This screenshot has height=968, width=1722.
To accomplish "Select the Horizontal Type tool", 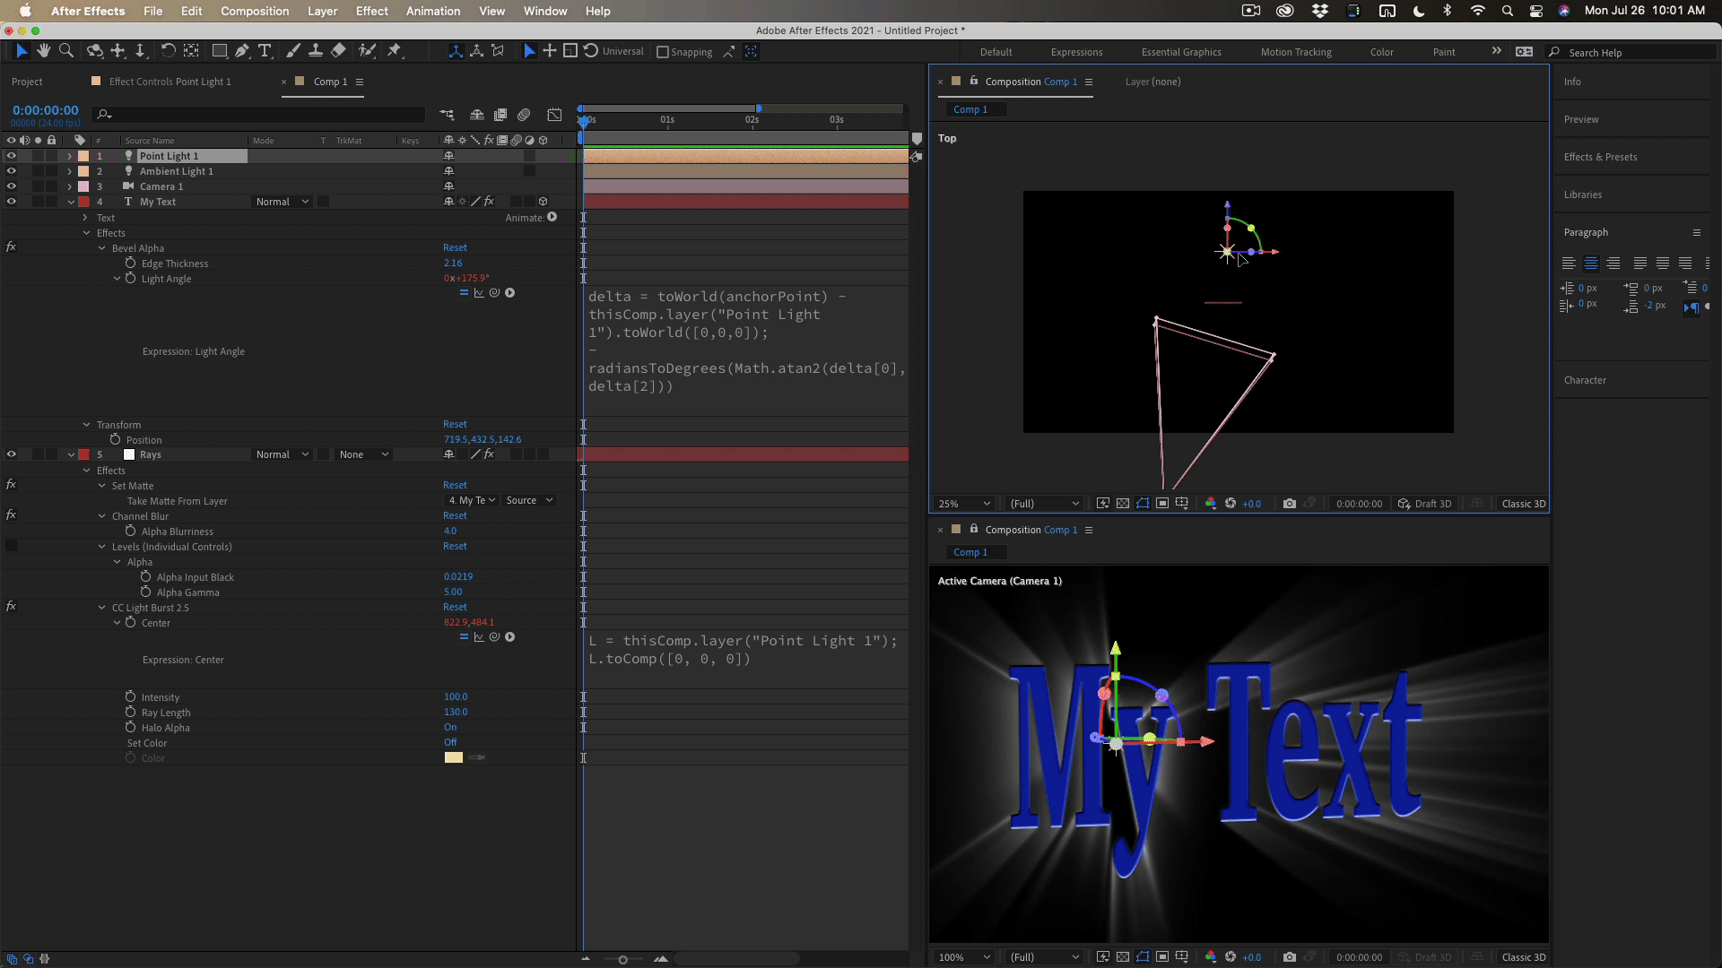I will pyautogui.click(x=265, y=51).
